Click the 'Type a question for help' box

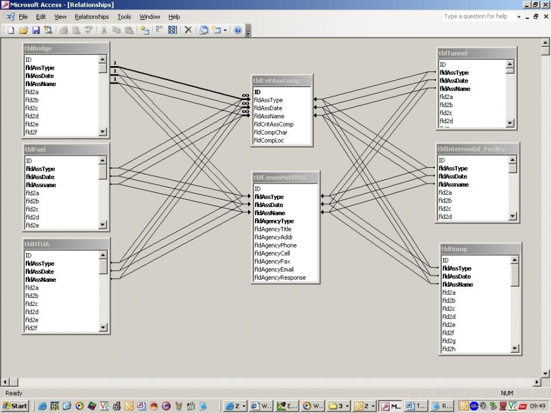(x=478, y=16)
